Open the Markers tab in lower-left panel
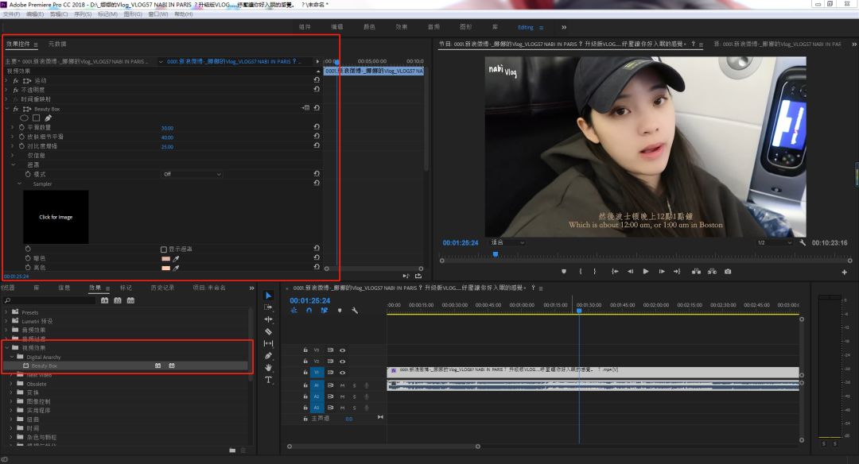 [126, 288]
